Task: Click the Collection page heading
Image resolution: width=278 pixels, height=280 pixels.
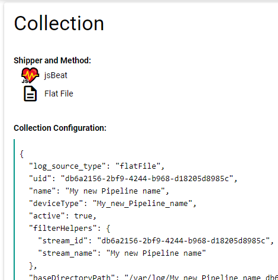Action: (x=59, y=23)
